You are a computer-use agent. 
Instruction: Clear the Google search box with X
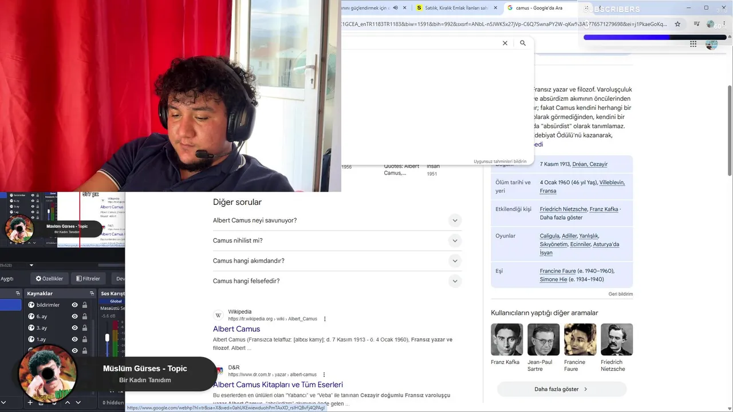pyautogui.click(x=505, y=43)
